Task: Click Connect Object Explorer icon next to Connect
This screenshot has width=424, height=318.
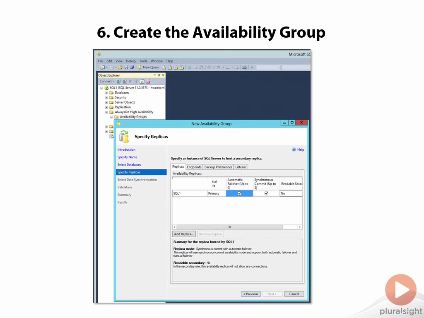Action: click(x=118, y=82)
